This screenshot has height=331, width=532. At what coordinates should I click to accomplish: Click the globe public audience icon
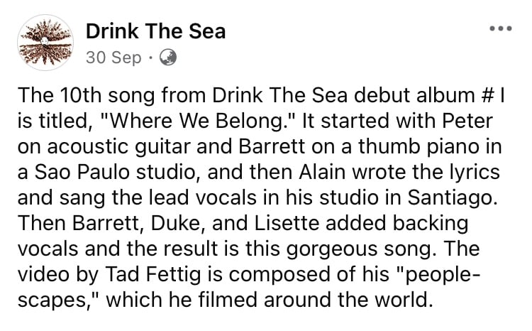click(167, 57)
